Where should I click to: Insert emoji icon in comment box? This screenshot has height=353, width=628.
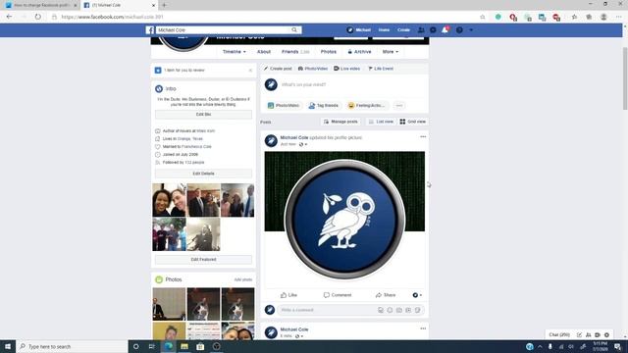point(390,310)
